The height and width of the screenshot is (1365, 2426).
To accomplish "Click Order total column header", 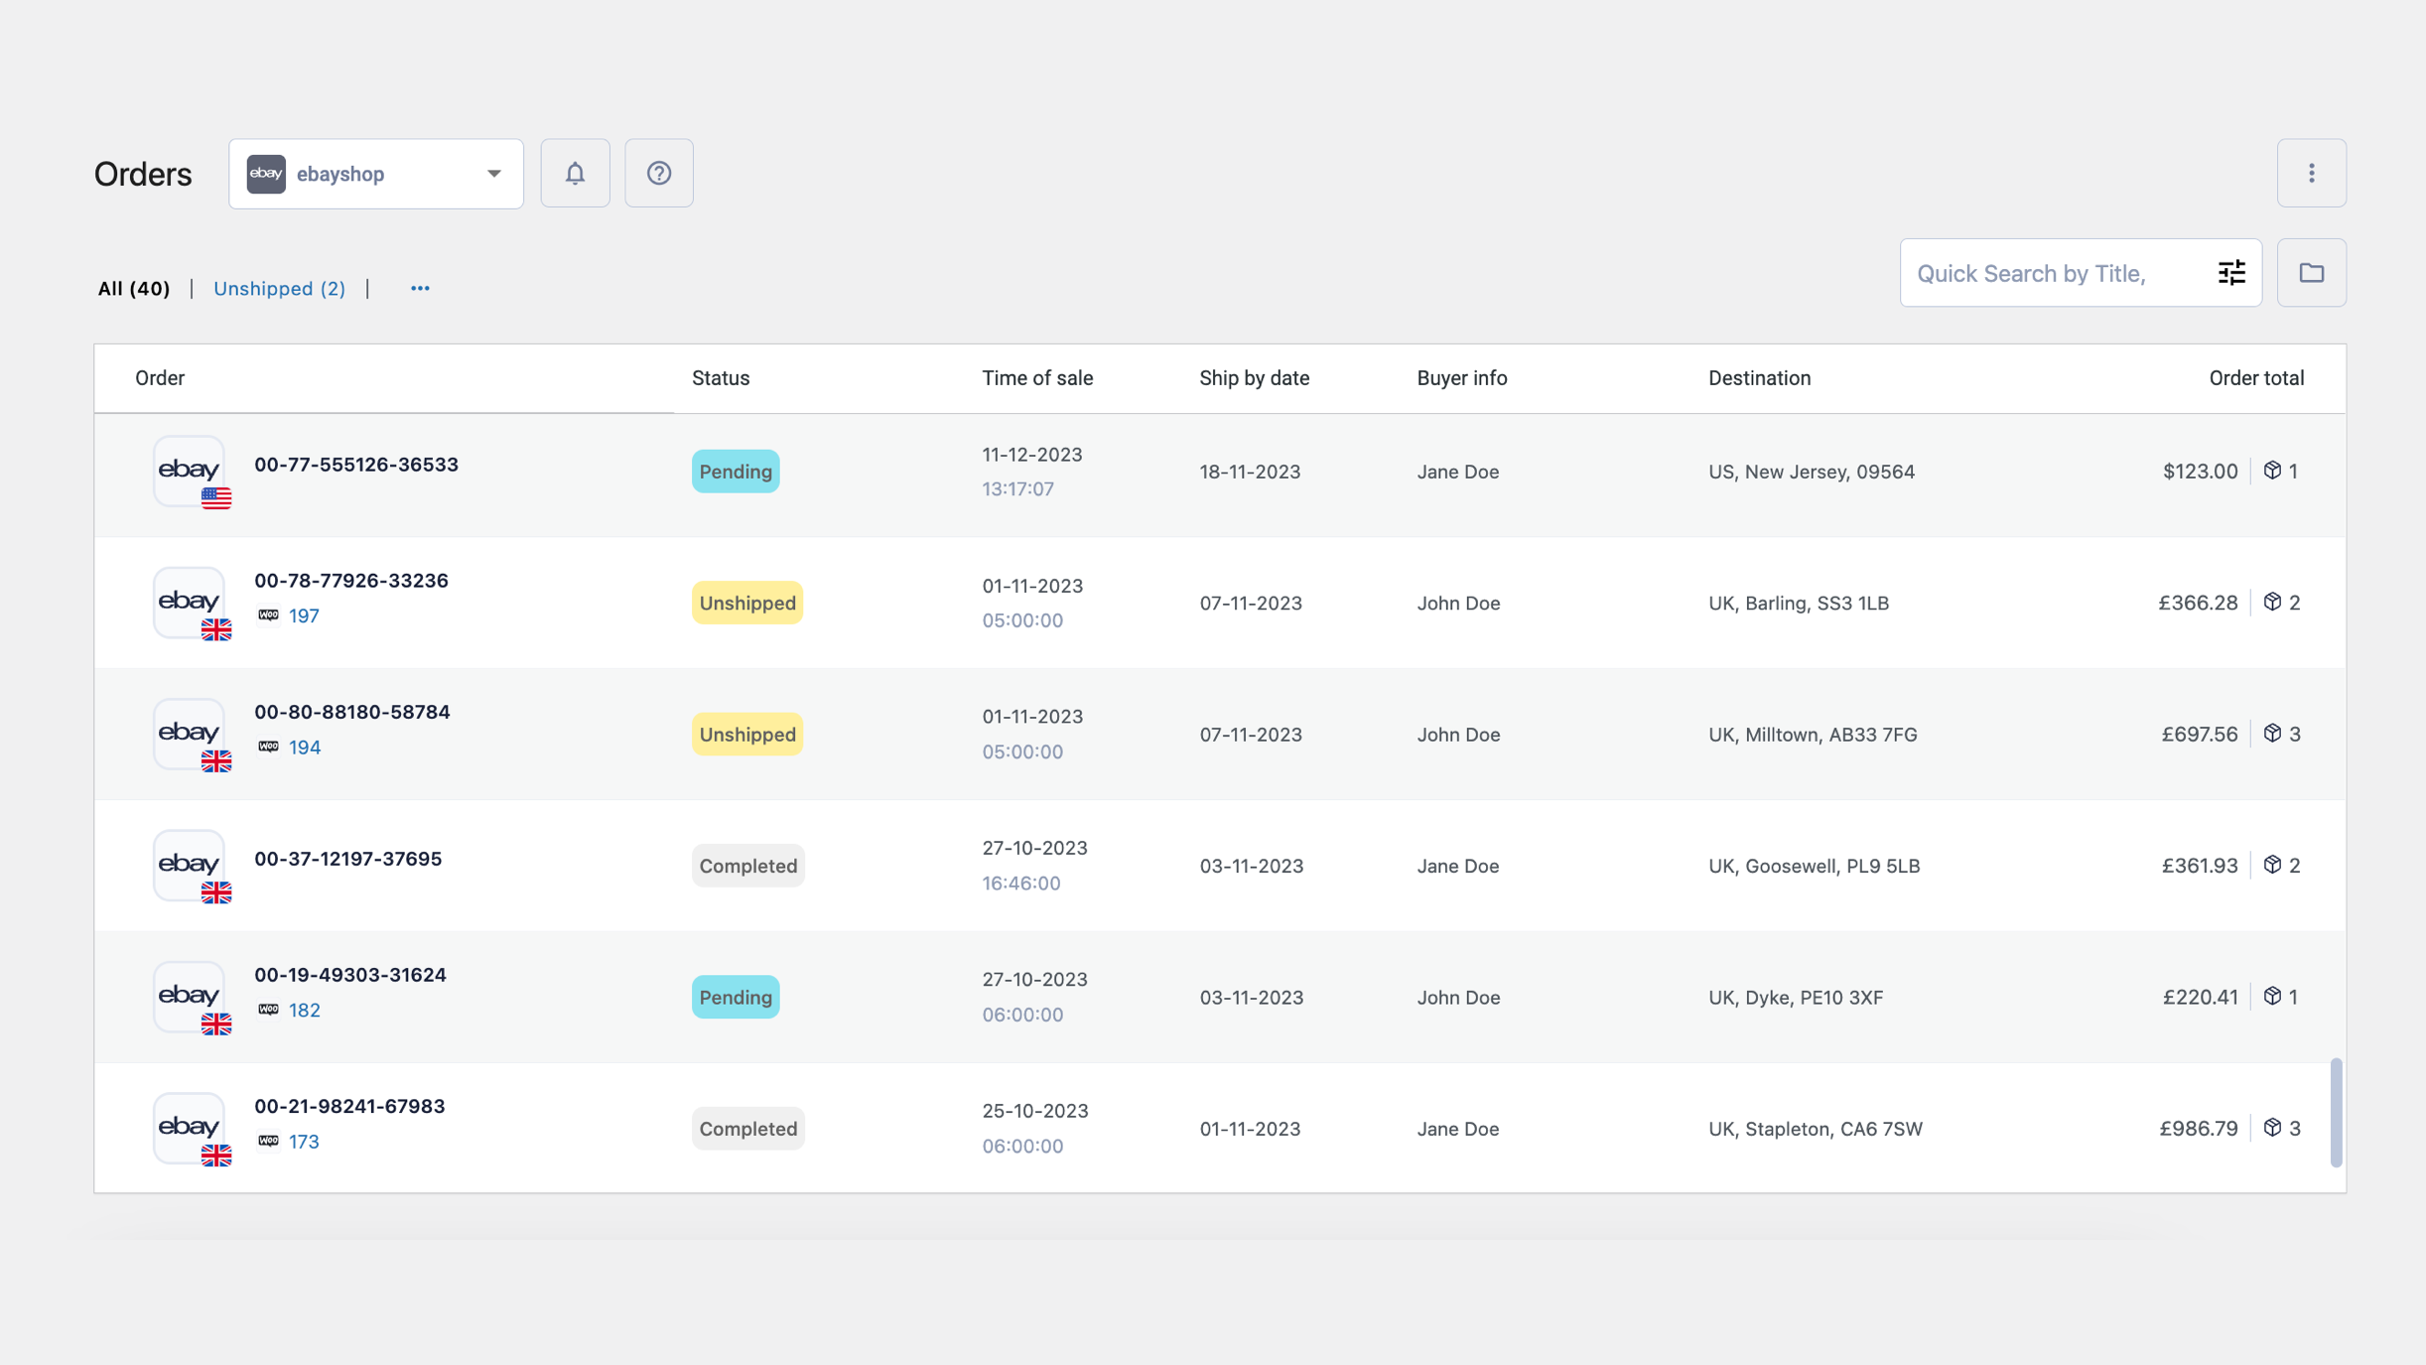I will (x=2256, y=378).
